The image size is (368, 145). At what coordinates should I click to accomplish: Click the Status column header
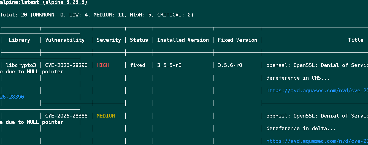click(139, 40)
